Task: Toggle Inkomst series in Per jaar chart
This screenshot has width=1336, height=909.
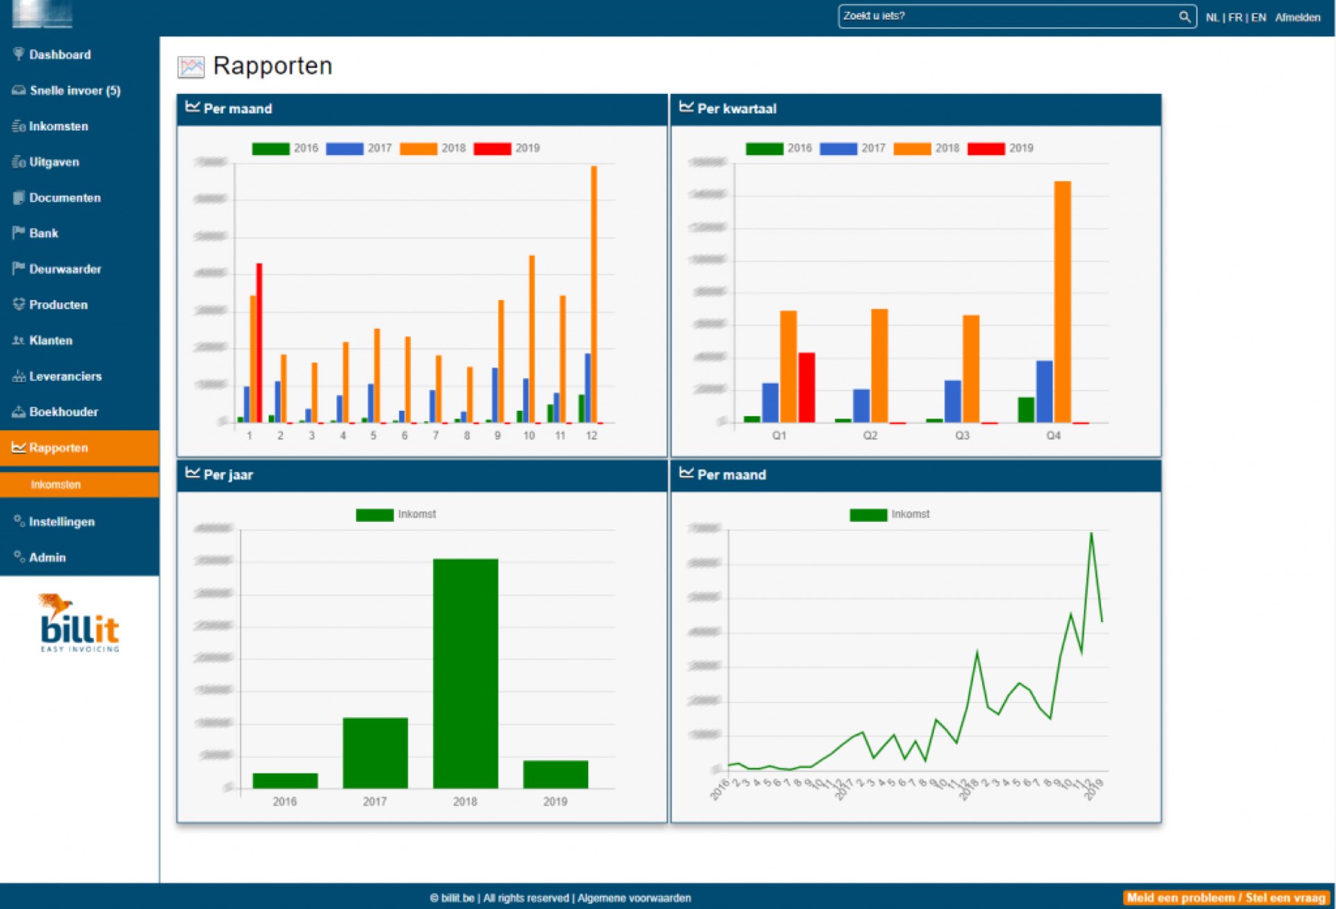Action: click(x=375, y=514)
